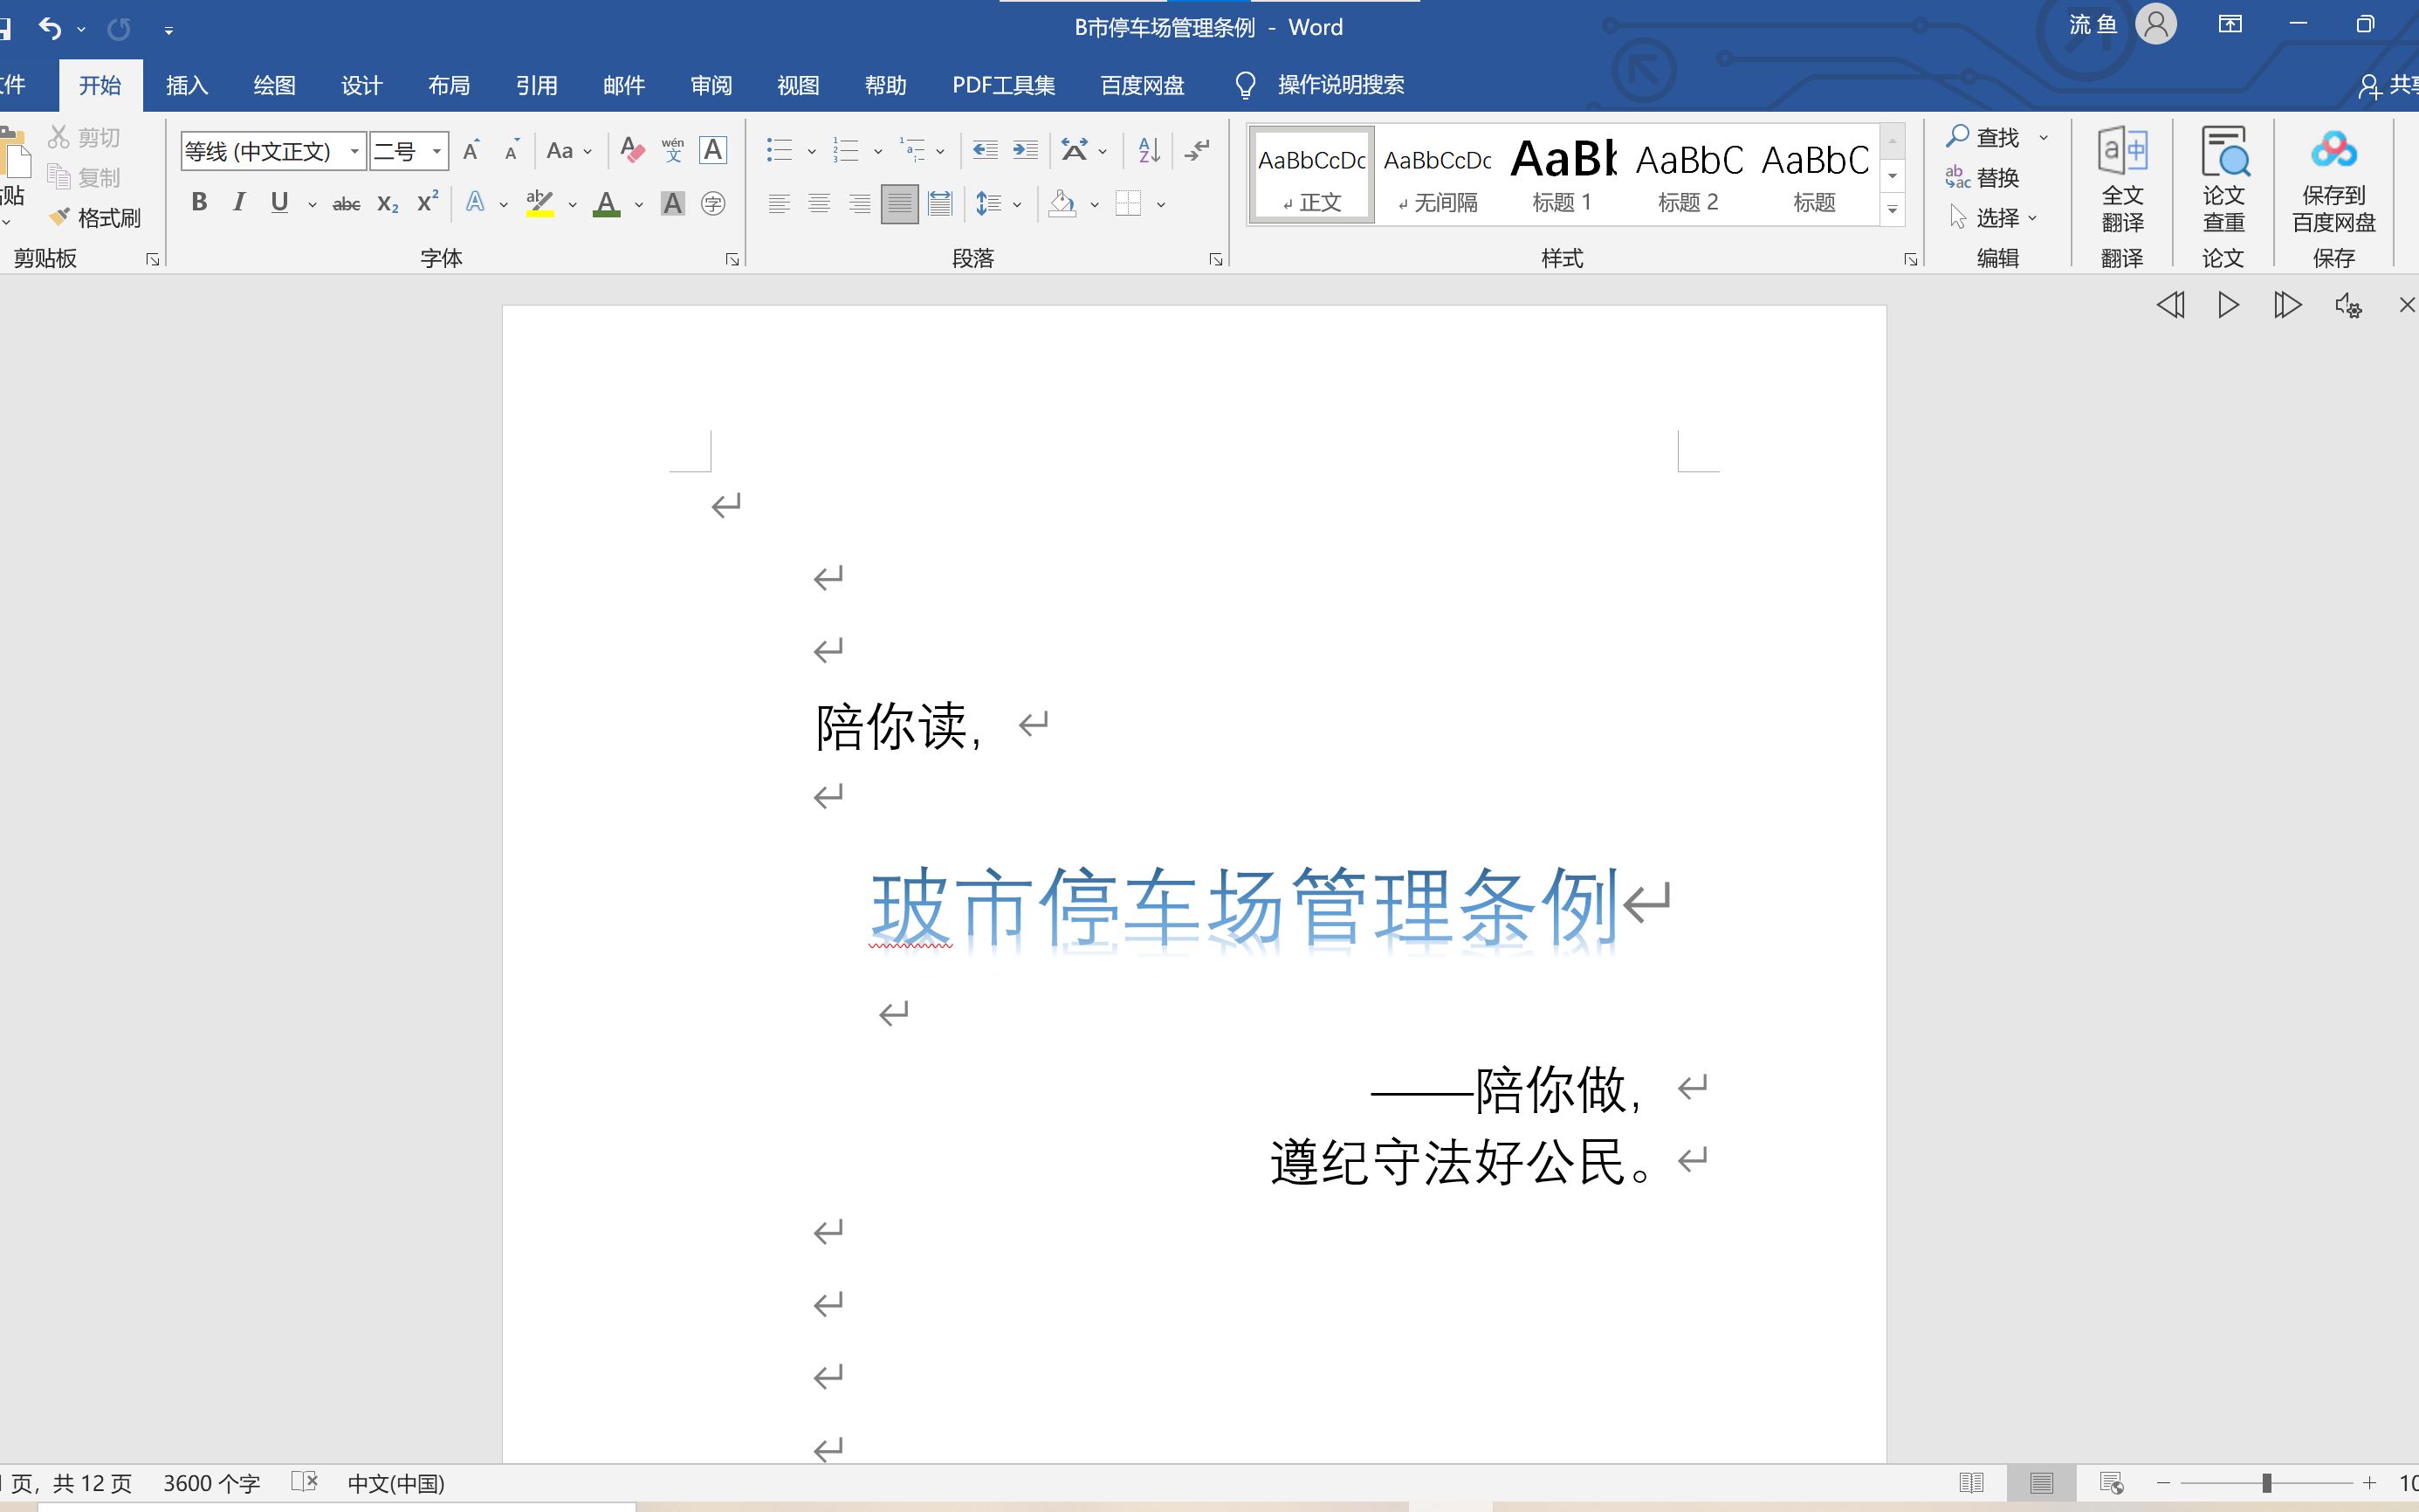Apply the font color A
2419x1512 pixels.
click(x=606, y=204)
